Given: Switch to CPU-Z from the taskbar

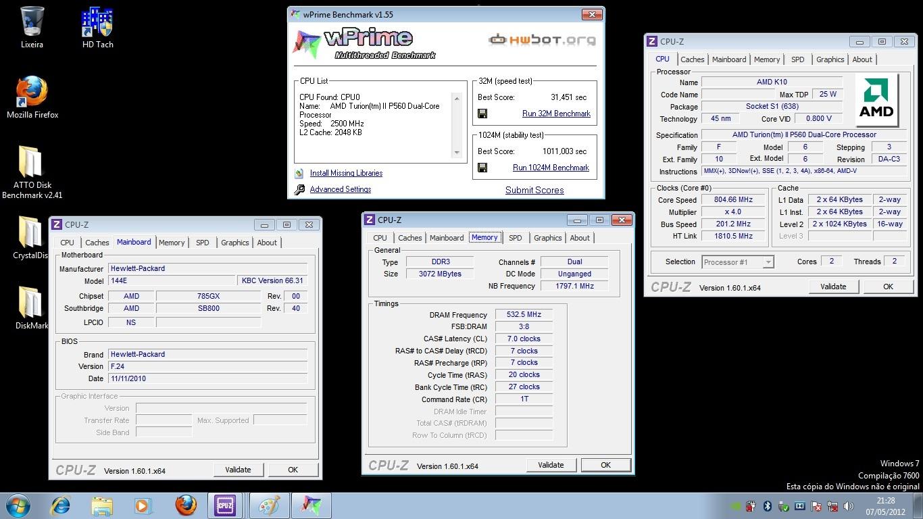Looking at the screenshot, I should click(226, 505).
